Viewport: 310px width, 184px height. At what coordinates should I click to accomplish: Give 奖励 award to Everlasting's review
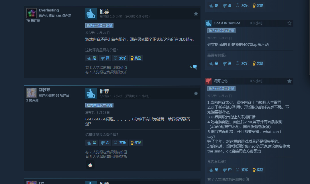click(136, 58)
